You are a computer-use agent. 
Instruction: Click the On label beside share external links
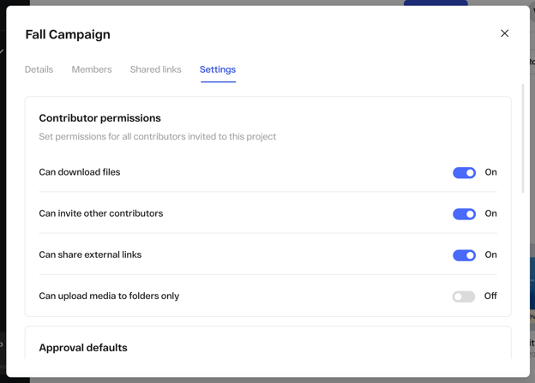[x=490, y=254]
